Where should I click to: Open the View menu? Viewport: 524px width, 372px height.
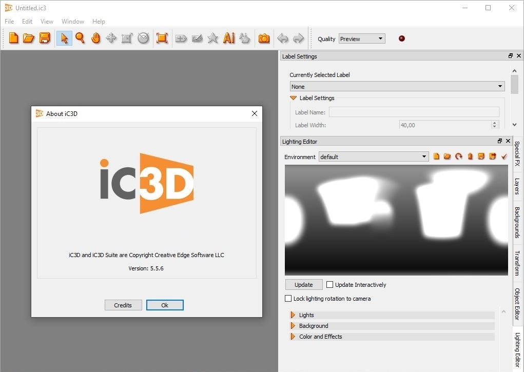point(47,22)
